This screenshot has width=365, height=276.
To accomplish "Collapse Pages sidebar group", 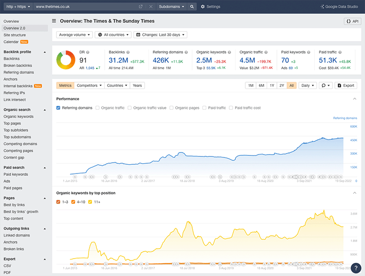I will coord(45,198).
